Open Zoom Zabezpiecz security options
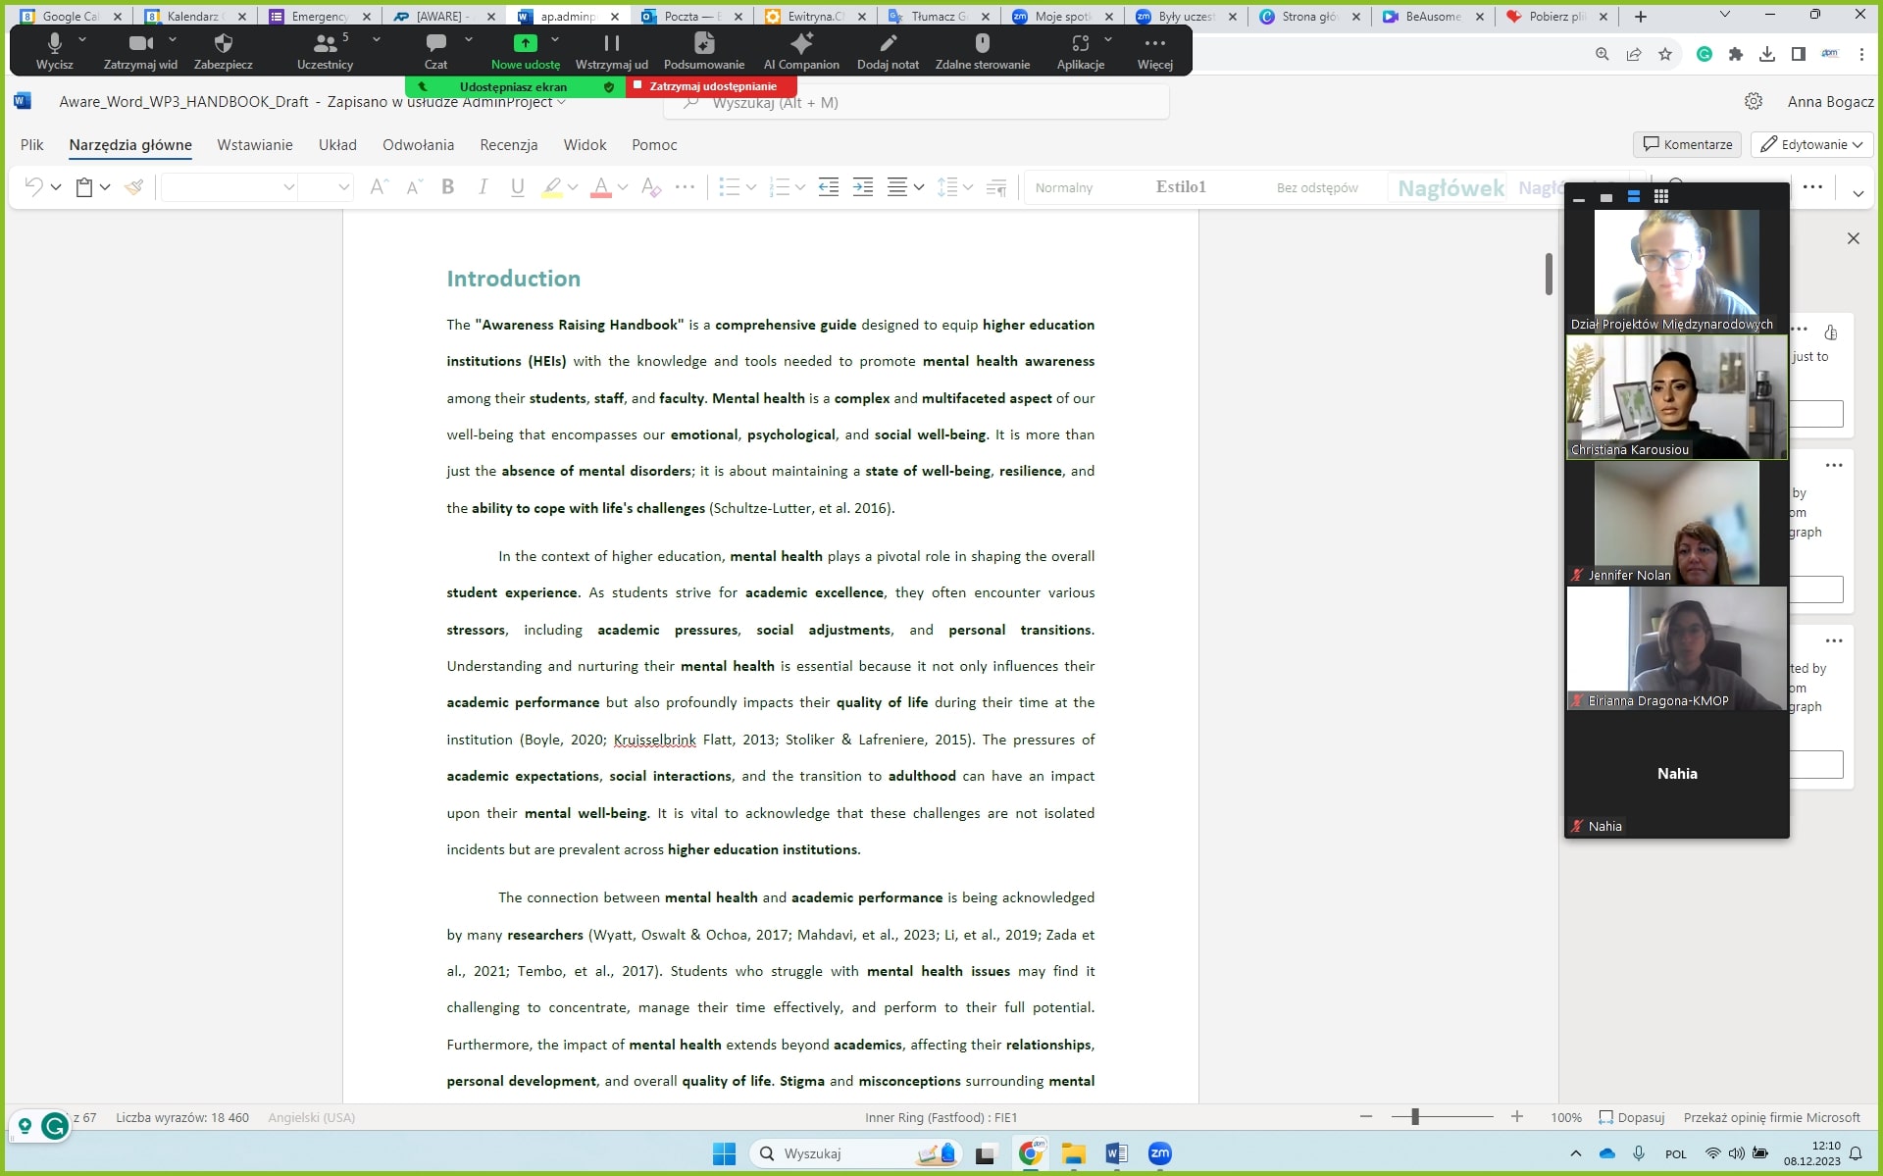1883x1176 pixels. [x=223, y=51]
